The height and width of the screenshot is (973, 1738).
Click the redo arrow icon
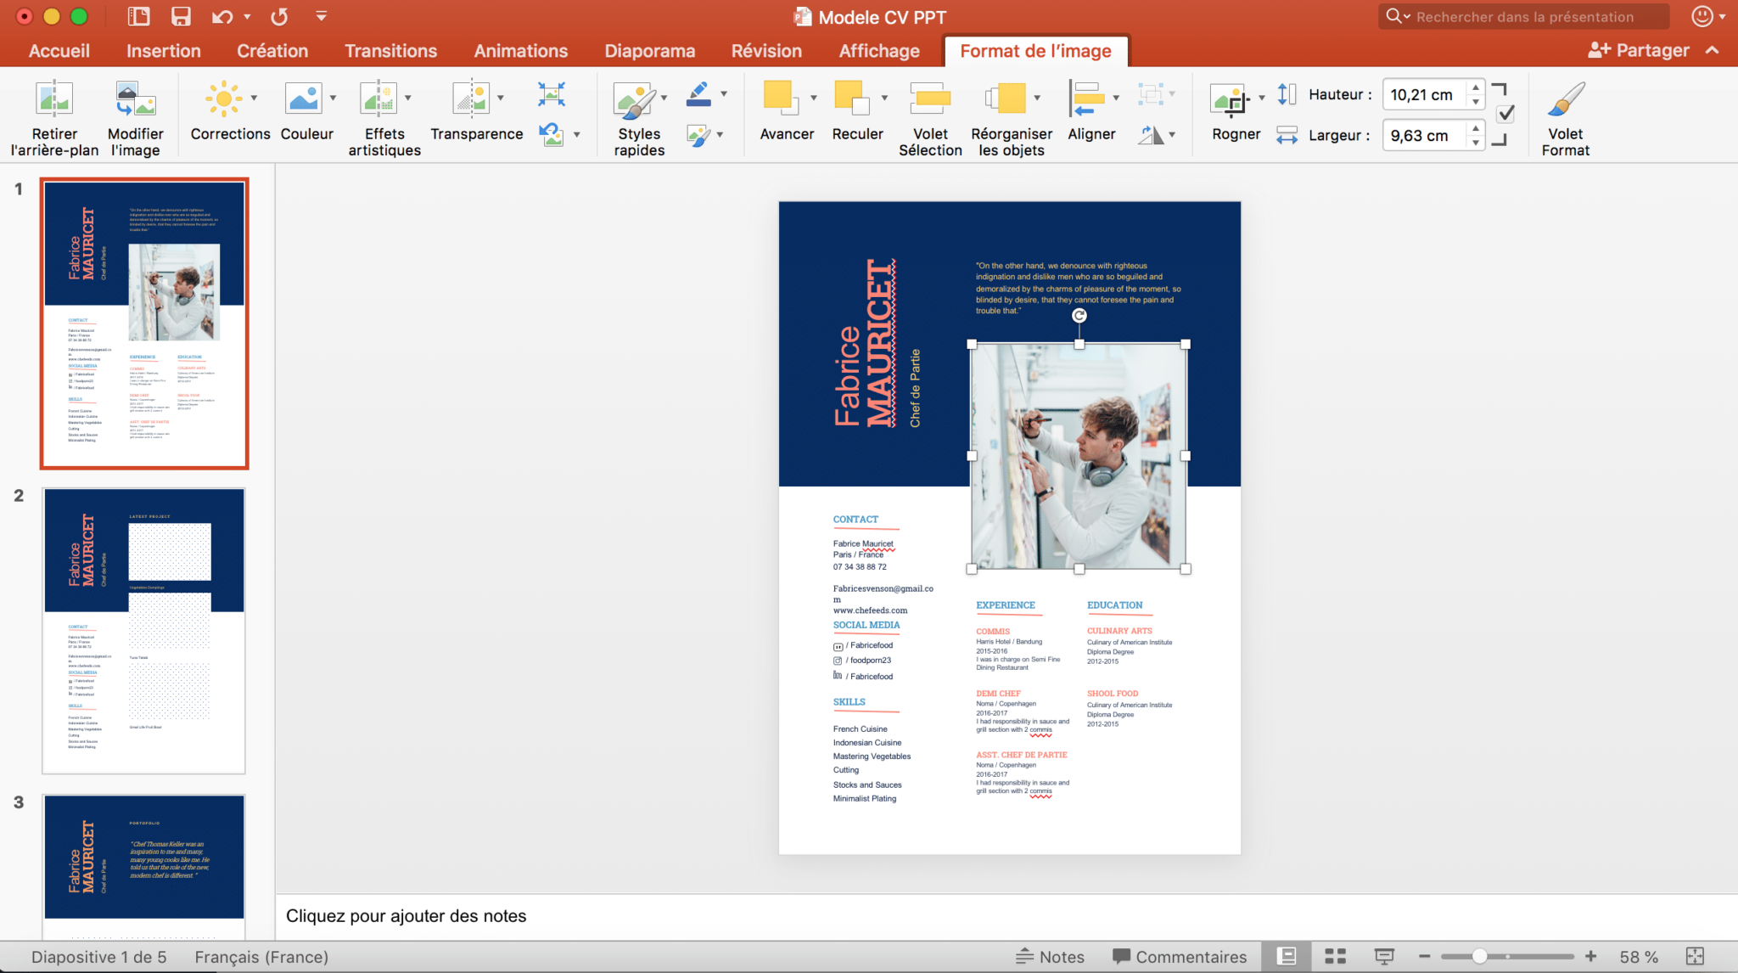pos(279,16)
